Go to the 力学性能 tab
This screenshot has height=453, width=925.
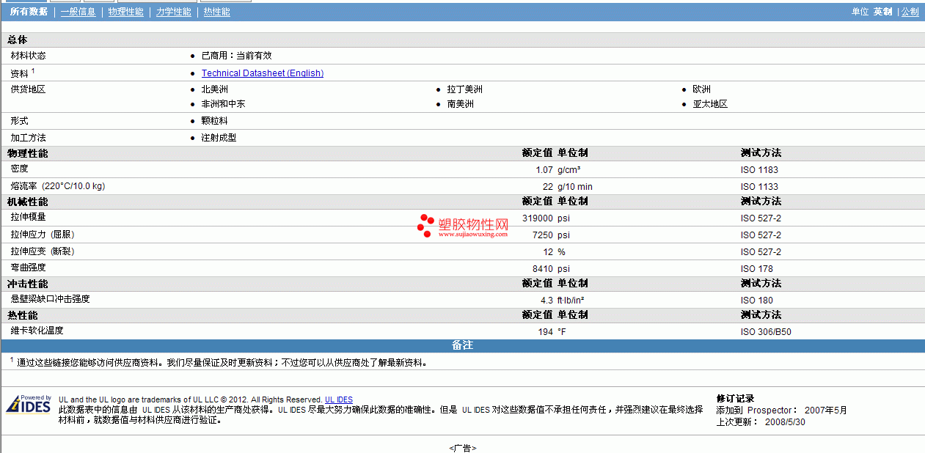click(173, 12)
